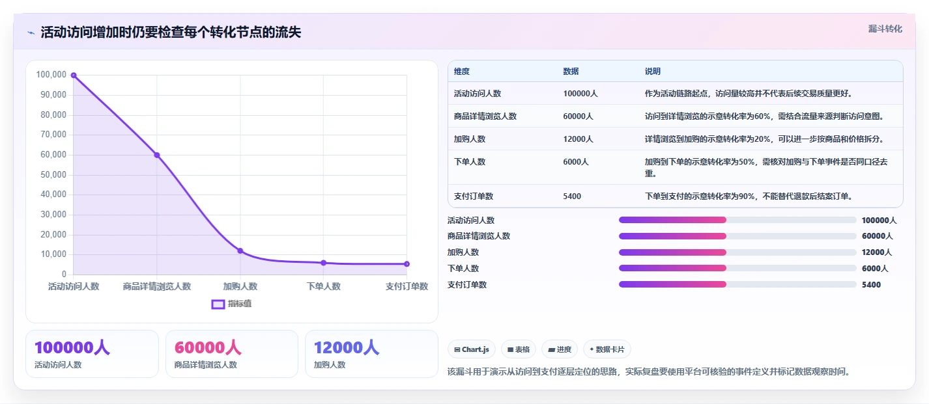Open the 60000人 商品详情浏览人数 card
929x404 pixels.
232,354
